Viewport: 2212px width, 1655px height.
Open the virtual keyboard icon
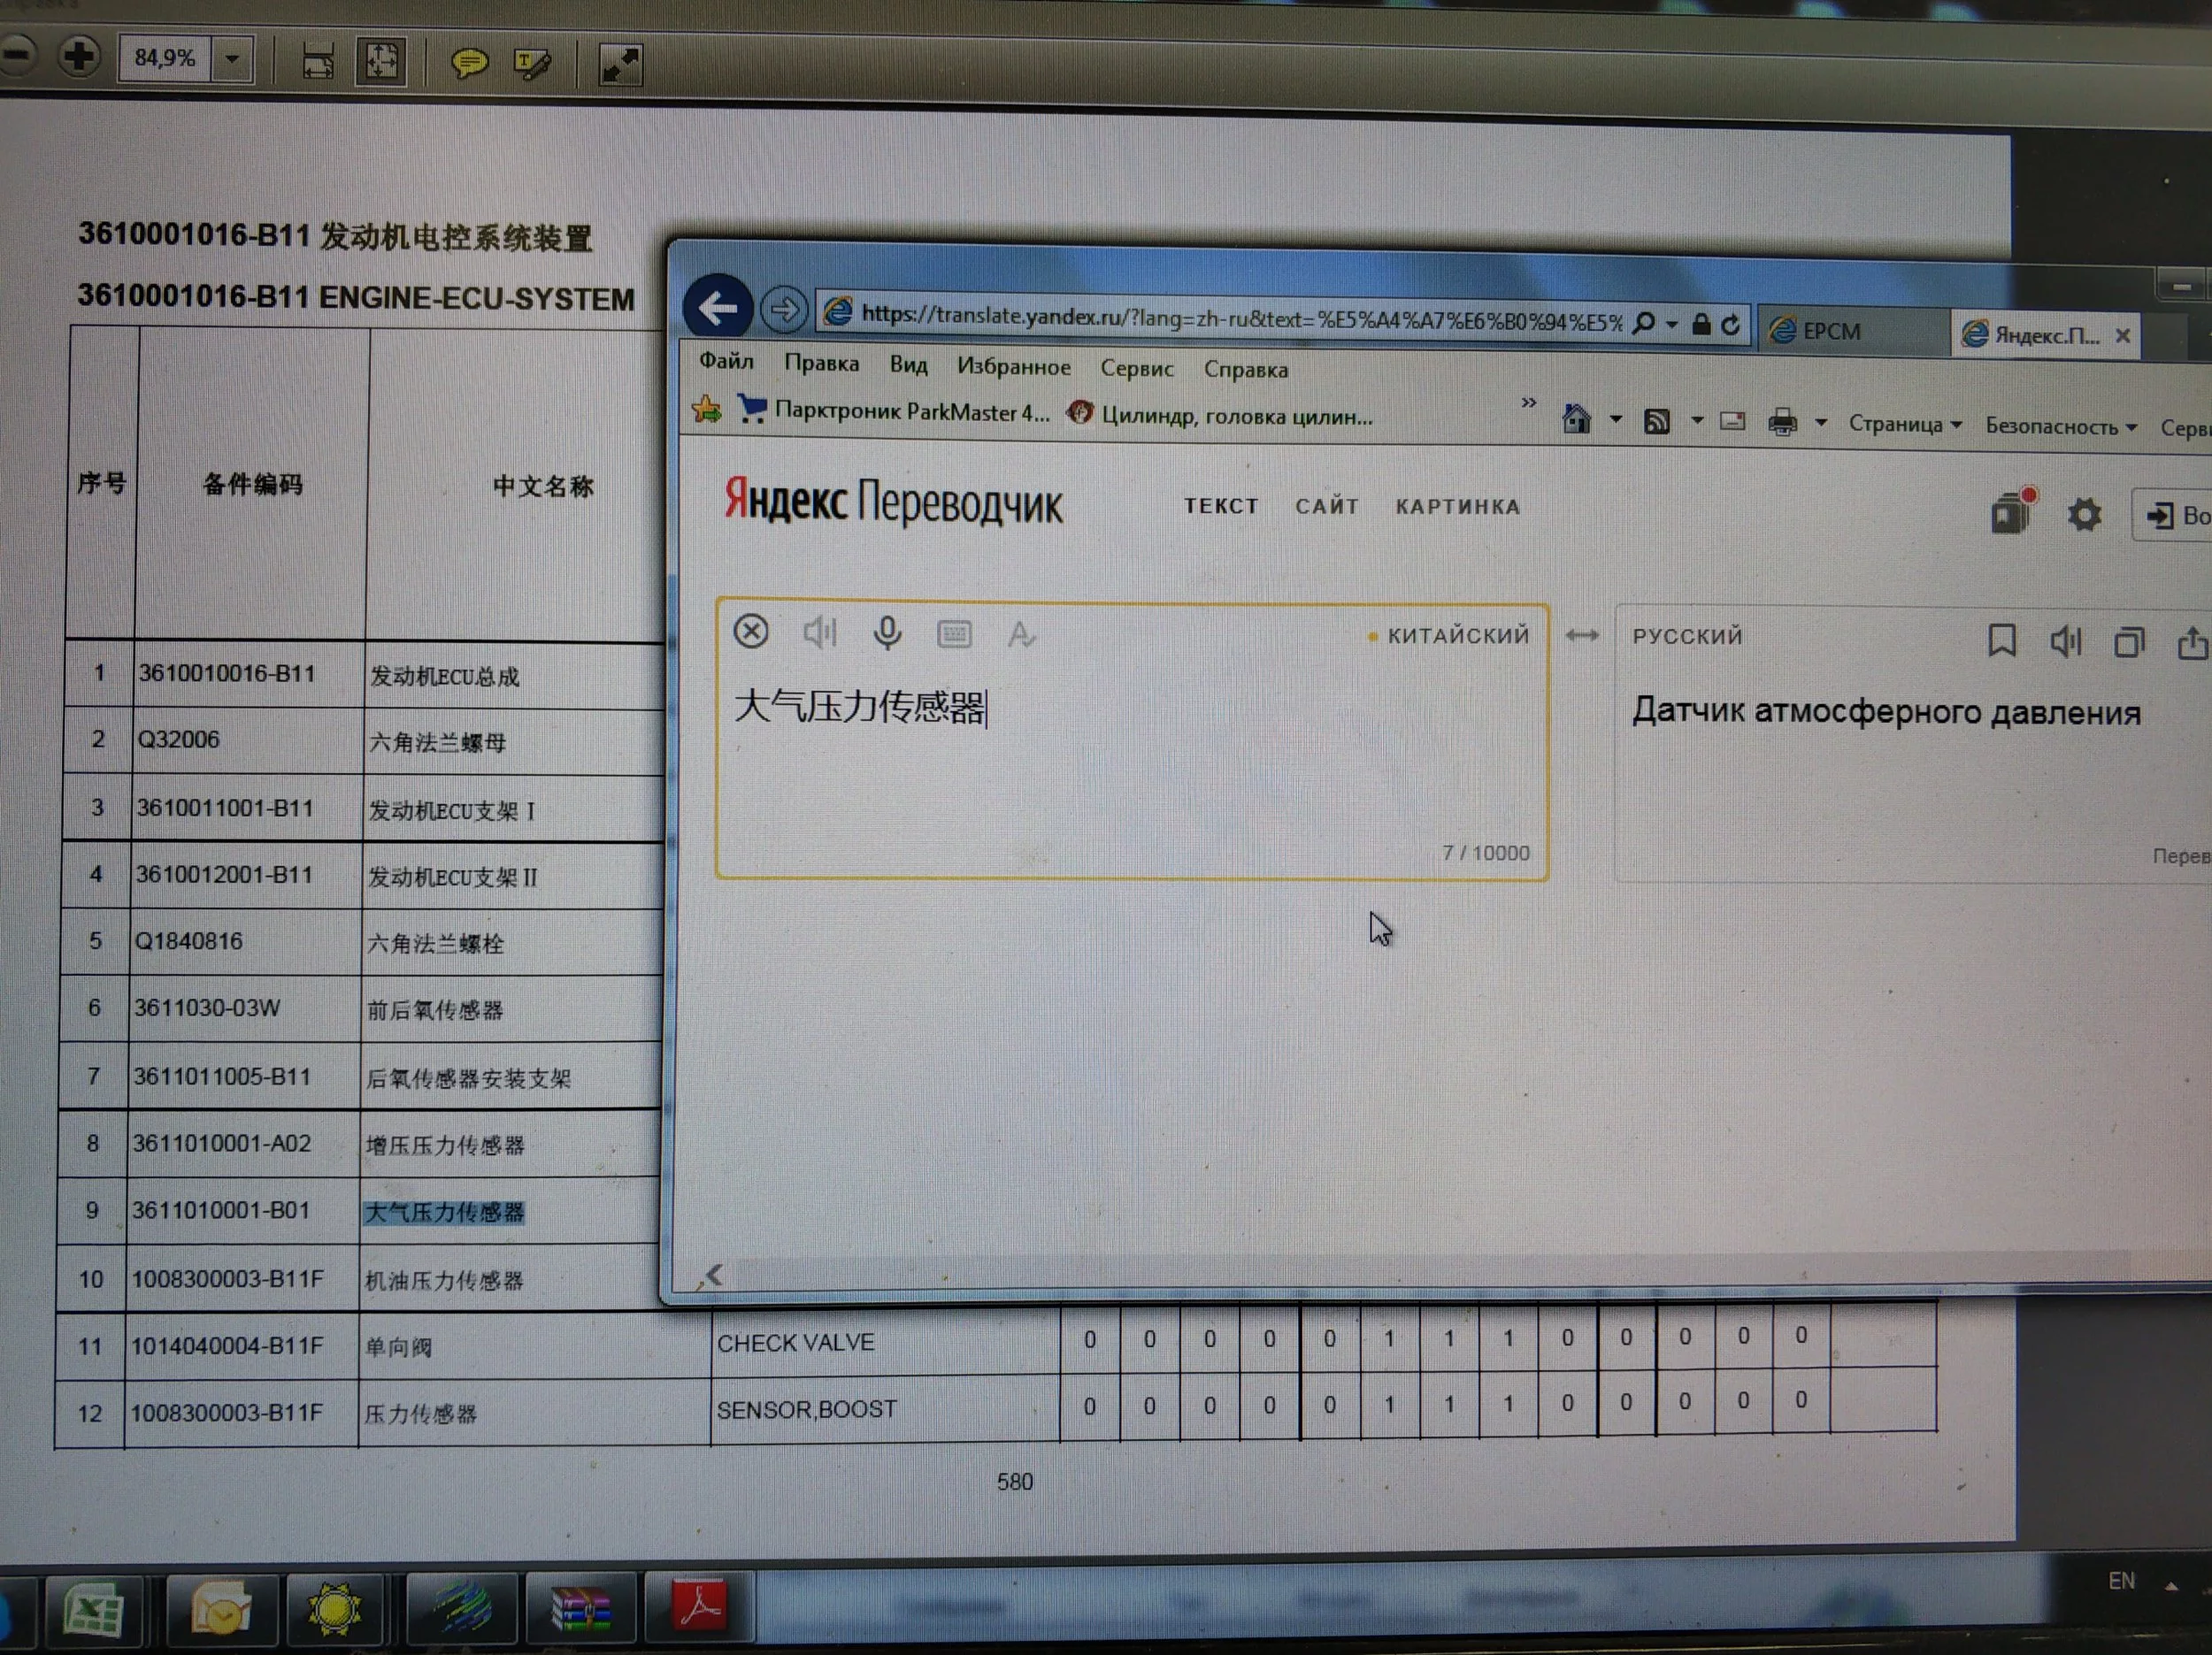pos(954,634)
